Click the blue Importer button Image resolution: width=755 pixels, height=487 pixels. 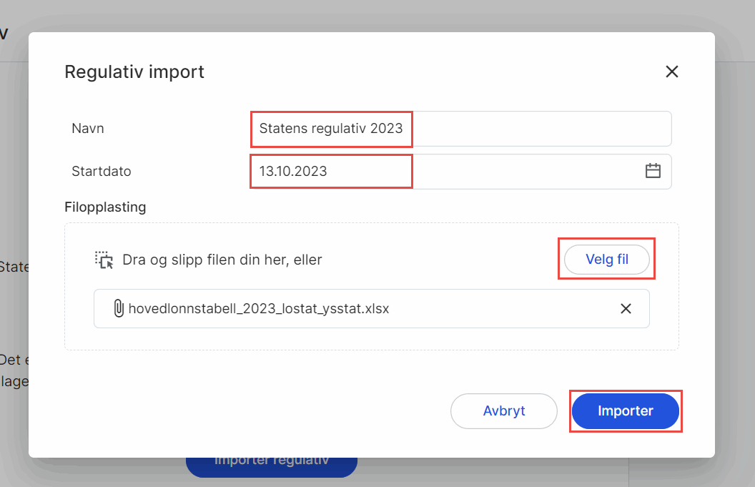[625, 411]
